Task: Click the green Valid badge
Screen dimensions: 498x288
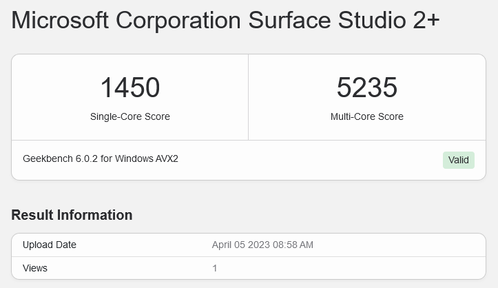Action: click(459, 160)
